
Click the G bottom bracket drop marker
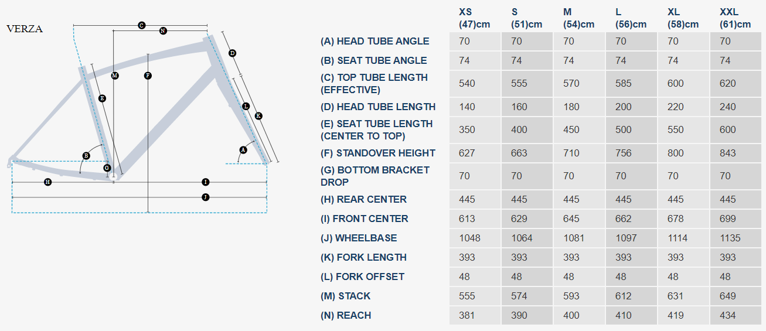[x=107, y=168]
